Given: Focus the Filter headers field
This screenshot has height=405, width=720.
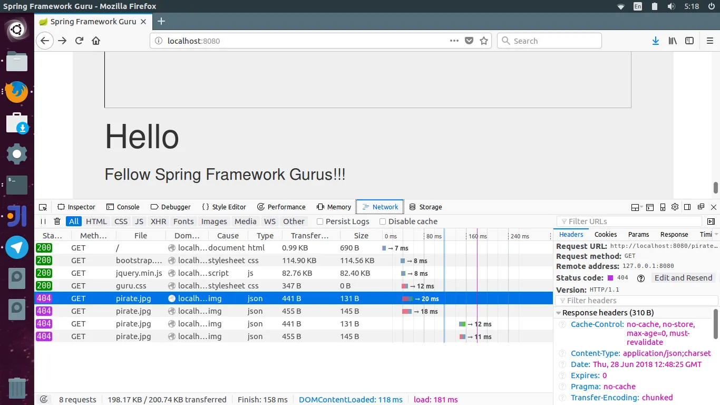Looking at the screenshot, I should pos(637,301).
